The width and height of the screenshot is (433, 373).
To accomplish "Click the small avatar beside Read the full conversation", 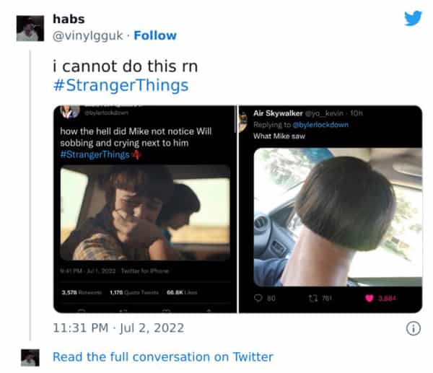I will (x=30, y=357).
